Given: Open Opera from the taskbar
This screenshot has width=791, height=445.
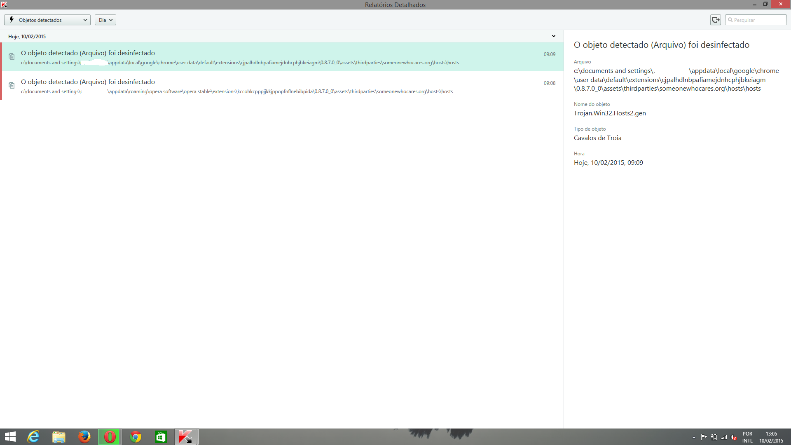Looking at the screenshot, I should pos(110,437).
